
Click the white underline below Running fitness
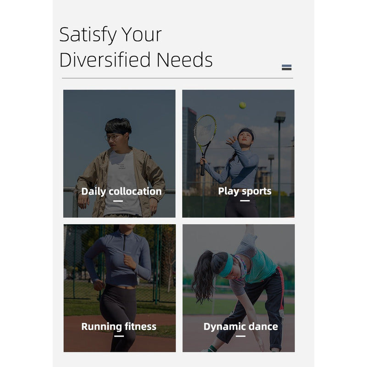(119, 336)
